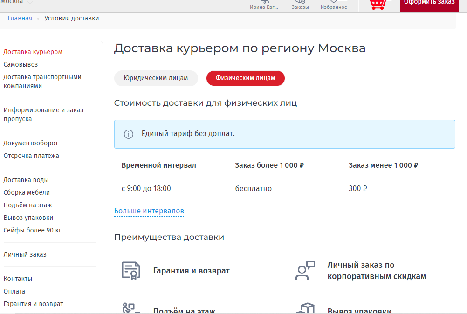Image resolution: width=467 pixels, height=314 pixels.
Task: Expand Больше интервалов link
Action: 149,211
